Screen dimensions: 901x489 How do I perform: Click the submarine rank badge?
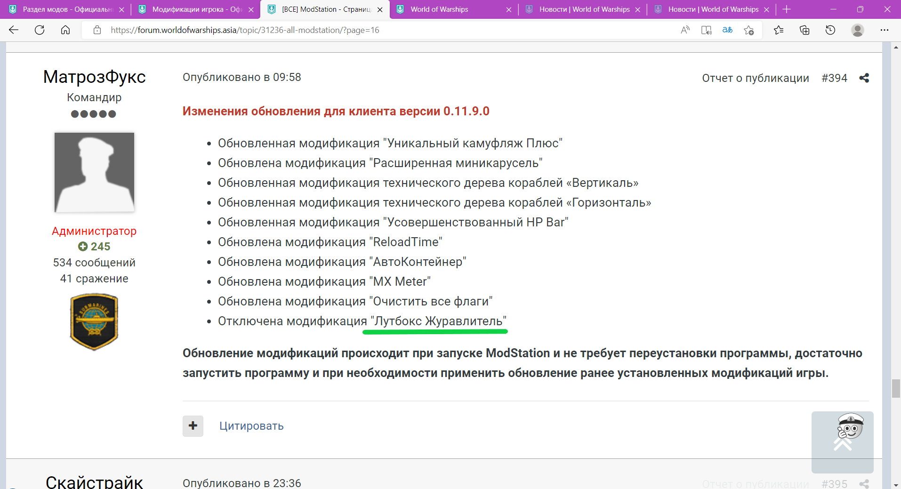pyautogui.click(x=94, y=322)
